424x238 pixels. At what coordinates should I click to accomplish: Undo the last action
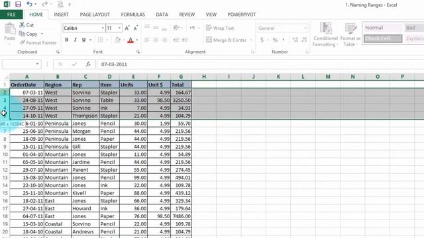[x=29, y=5]
